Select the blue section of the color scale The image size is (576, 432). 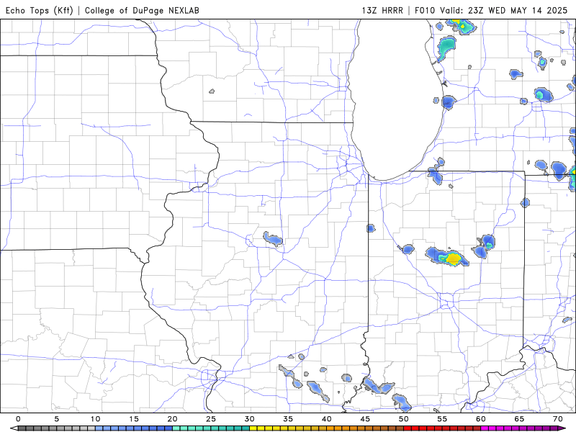tap(134, 428)
